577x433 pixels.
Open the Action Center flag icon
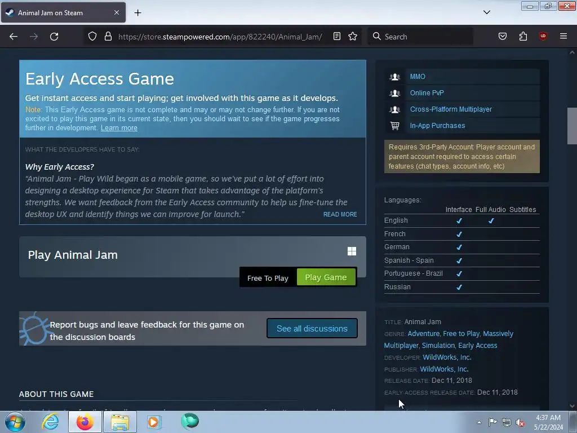[x=492, y=422]
